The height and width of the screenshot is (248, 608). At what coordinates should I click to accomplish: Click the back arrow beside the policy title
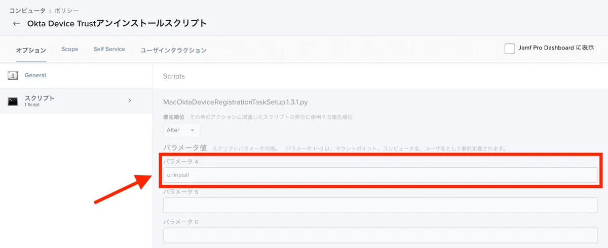click(x=17, y=24)
